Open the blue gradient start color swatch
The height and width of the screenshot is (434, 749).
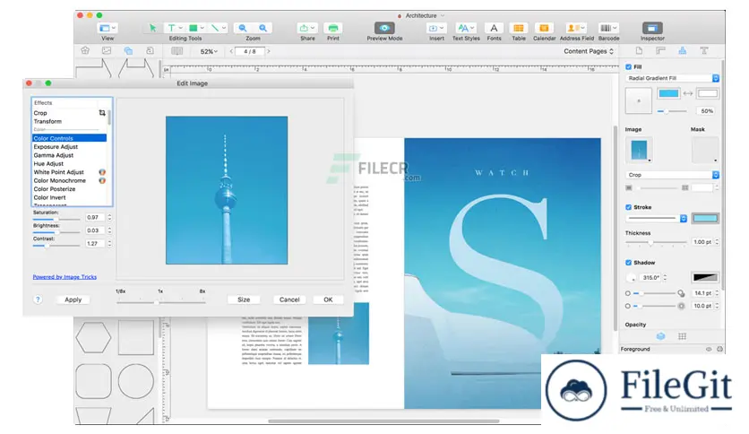click(668, 93)
